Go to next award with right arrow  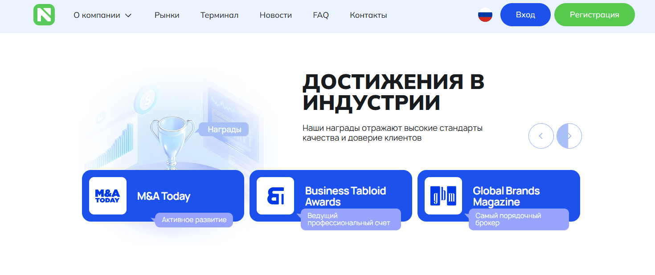point(569,136)
